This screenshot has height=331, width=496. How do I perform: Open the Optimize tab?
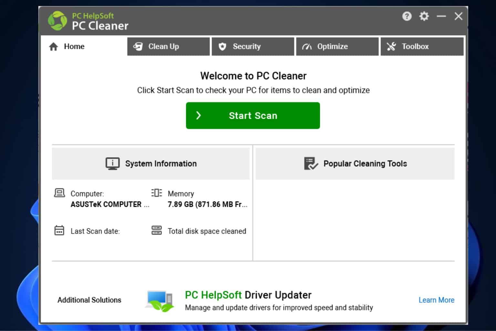(x=337, y=47)
